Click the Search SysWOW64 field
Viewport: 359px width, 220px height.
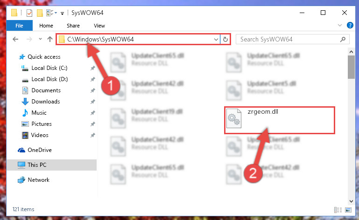pos(289,39)
